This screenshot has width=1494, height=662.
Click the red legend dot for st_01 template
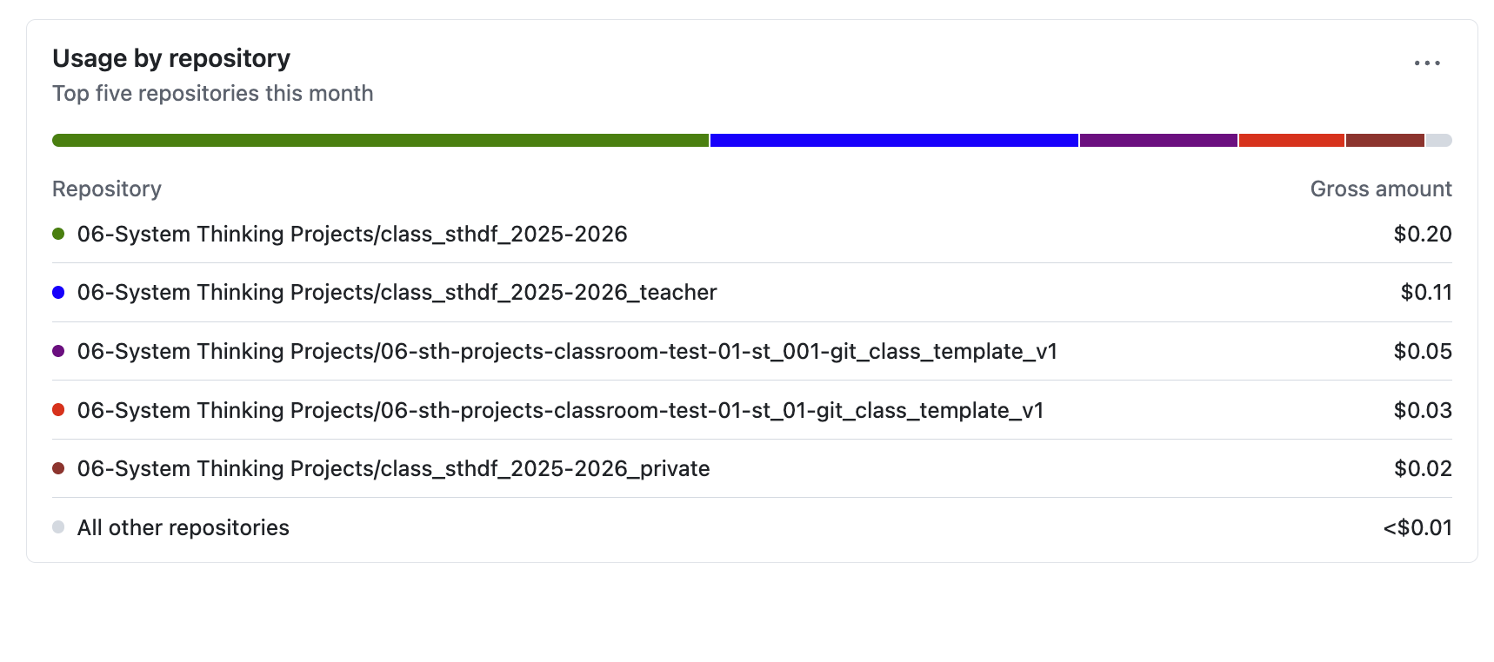pyautogui.click(x=58, y=410)
